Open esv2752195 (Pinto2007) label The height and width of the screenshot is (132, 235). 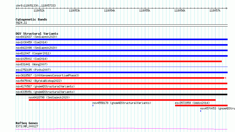click(33, 70)
